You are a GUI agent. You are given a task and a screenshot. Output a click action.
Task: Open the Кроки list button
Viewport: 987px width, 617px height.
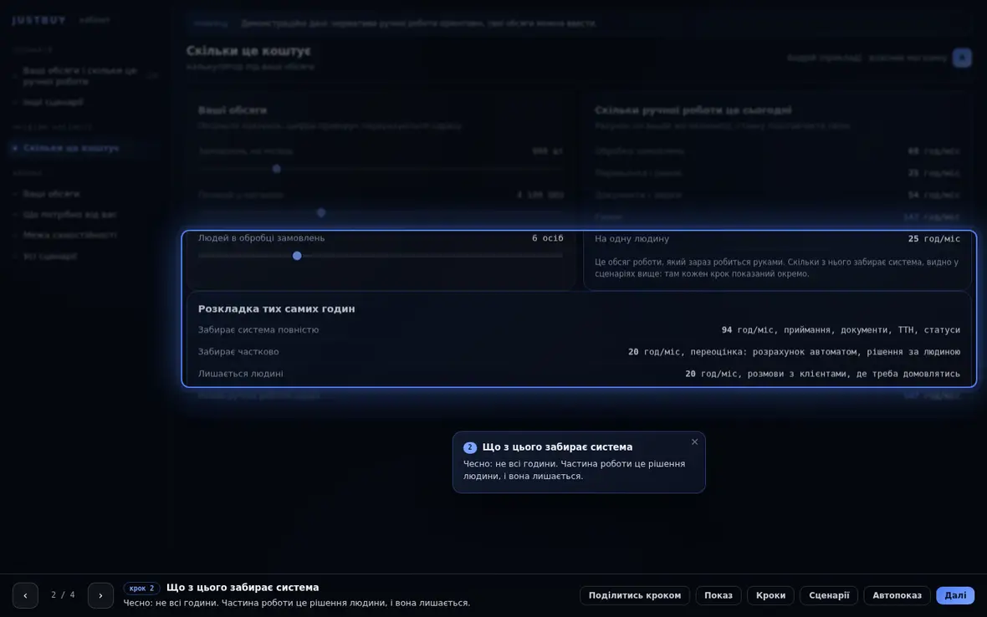(x=770, y=595)
